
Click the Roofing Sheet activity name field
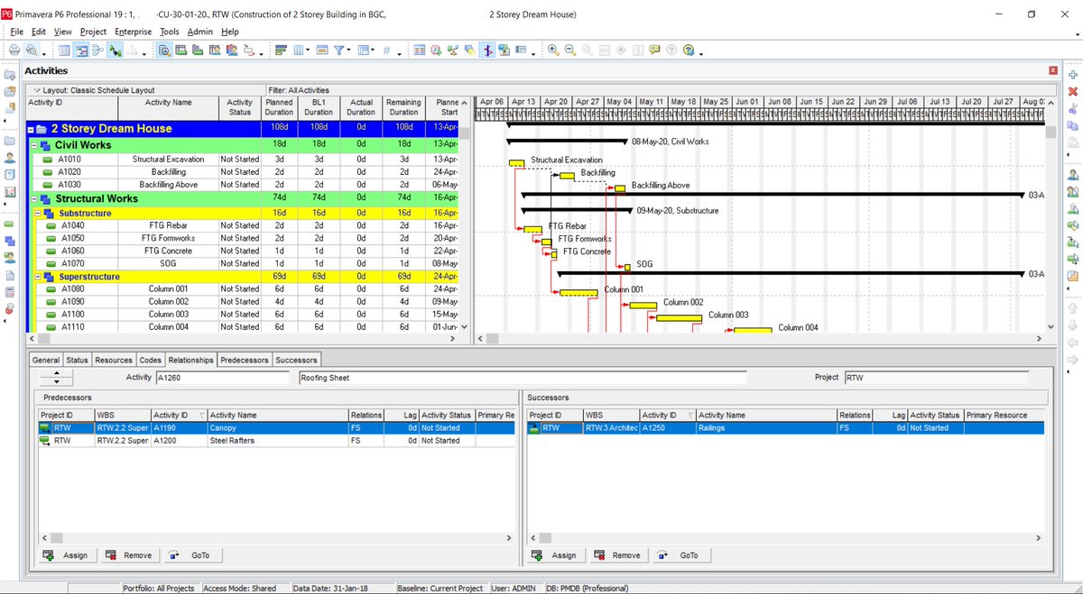click(x=523, y=378)
